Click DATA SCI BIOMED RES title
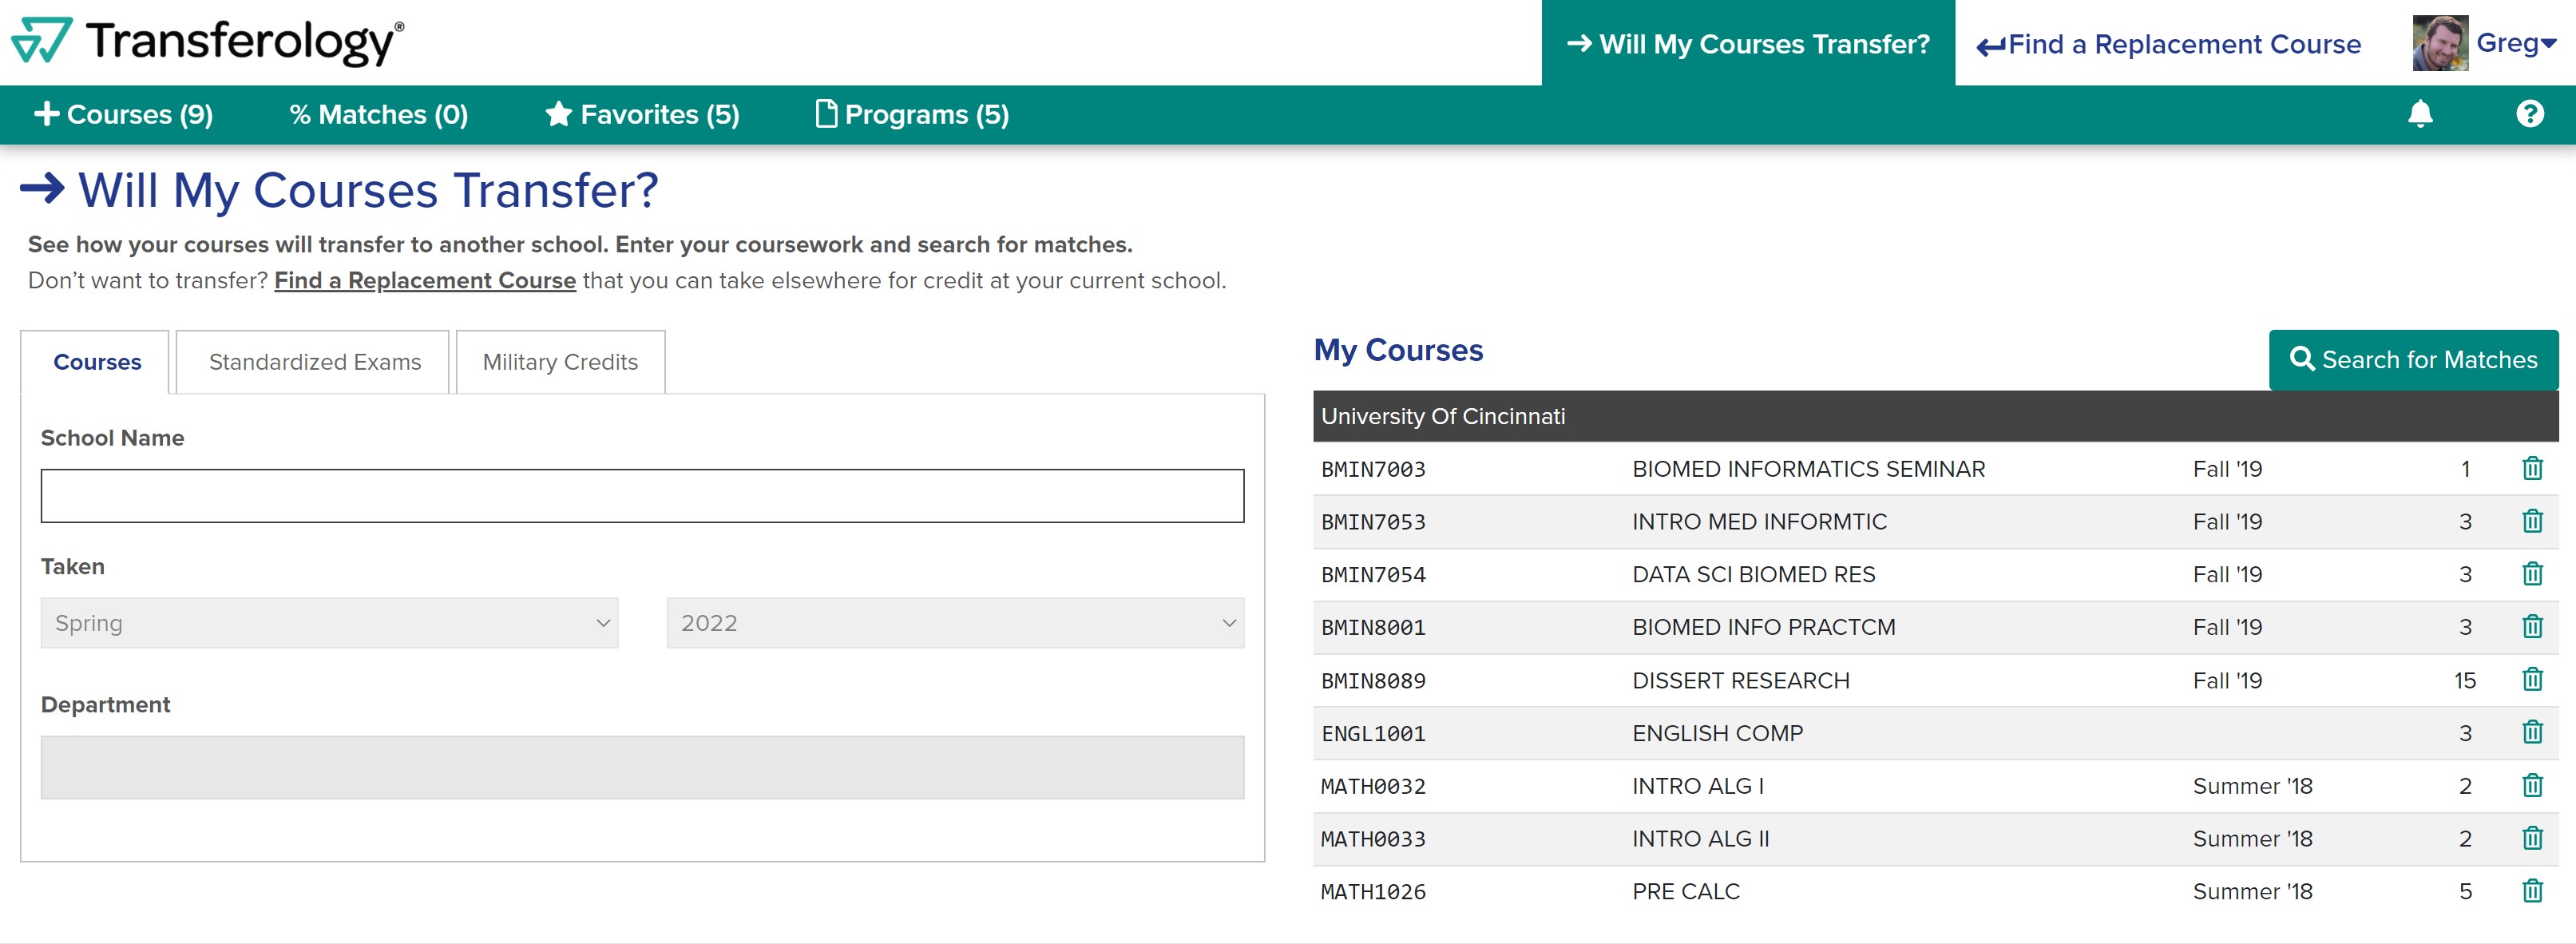The height and width of the screenshot is (944, 2576). tap(1753, 575)
